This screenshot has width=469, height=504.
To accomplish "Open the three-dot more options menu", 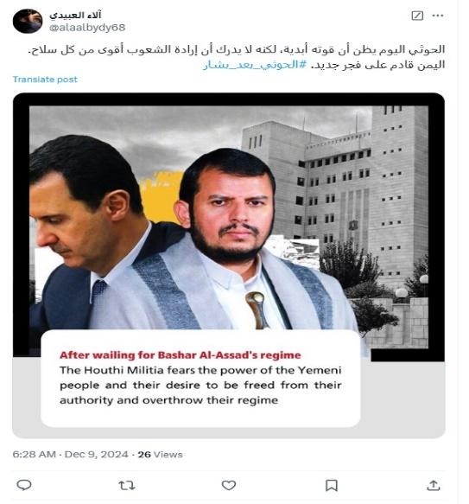I will click(438, 16).
